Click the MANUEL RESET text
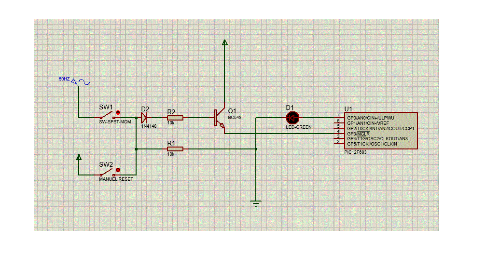 pos(116,179)
